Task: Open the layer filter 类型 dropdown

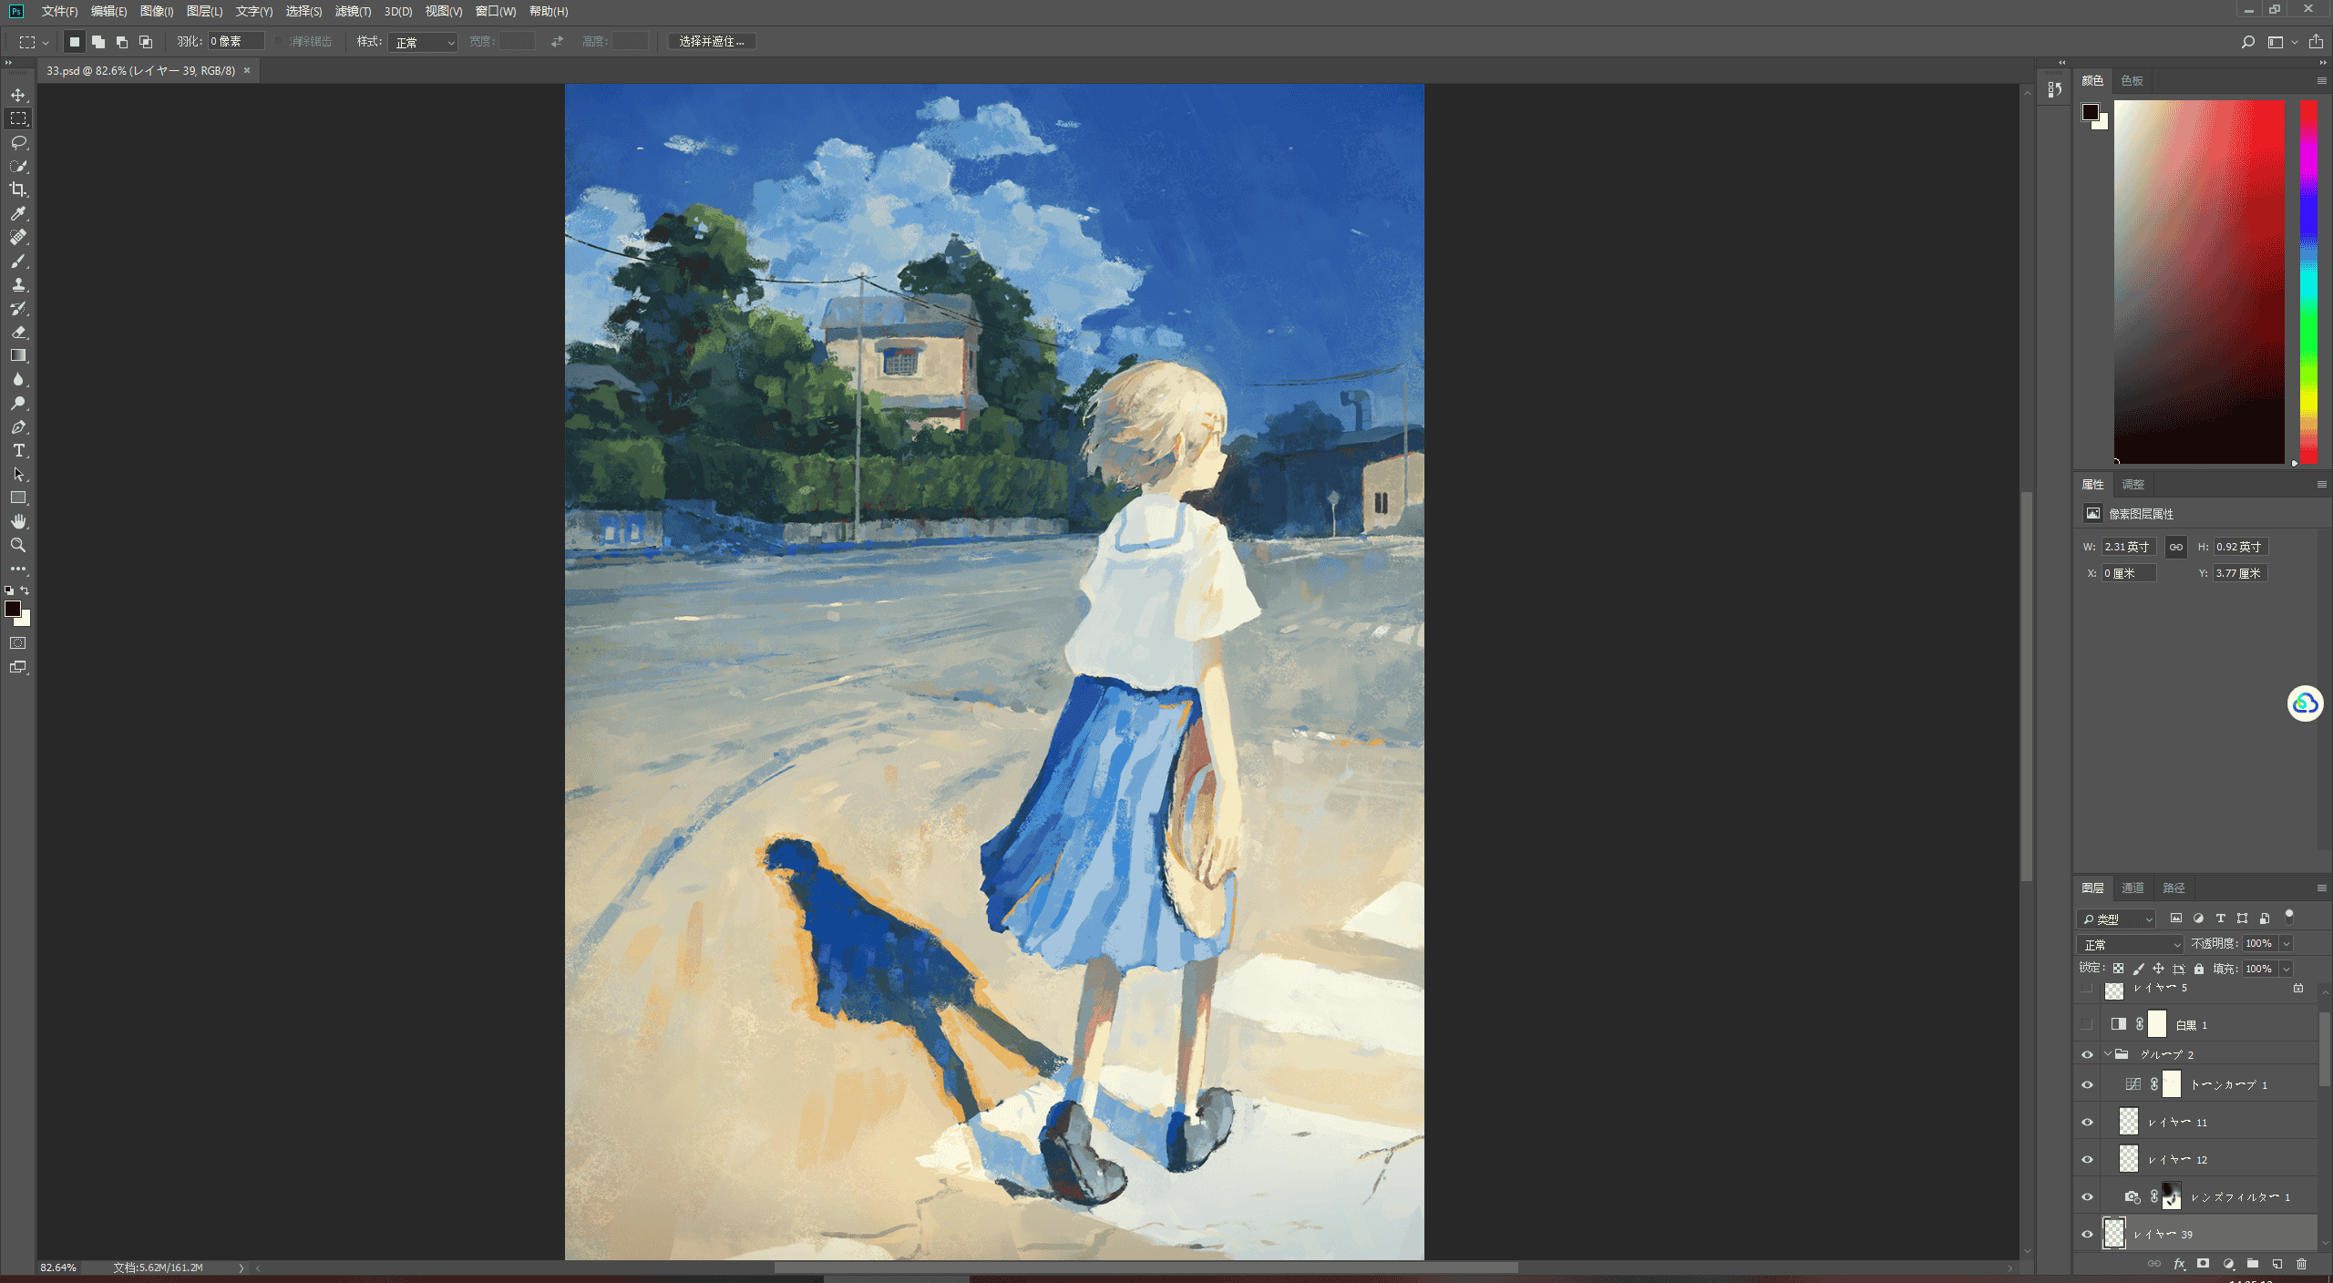Action: pyautogui.click(x=2116, y=919)
